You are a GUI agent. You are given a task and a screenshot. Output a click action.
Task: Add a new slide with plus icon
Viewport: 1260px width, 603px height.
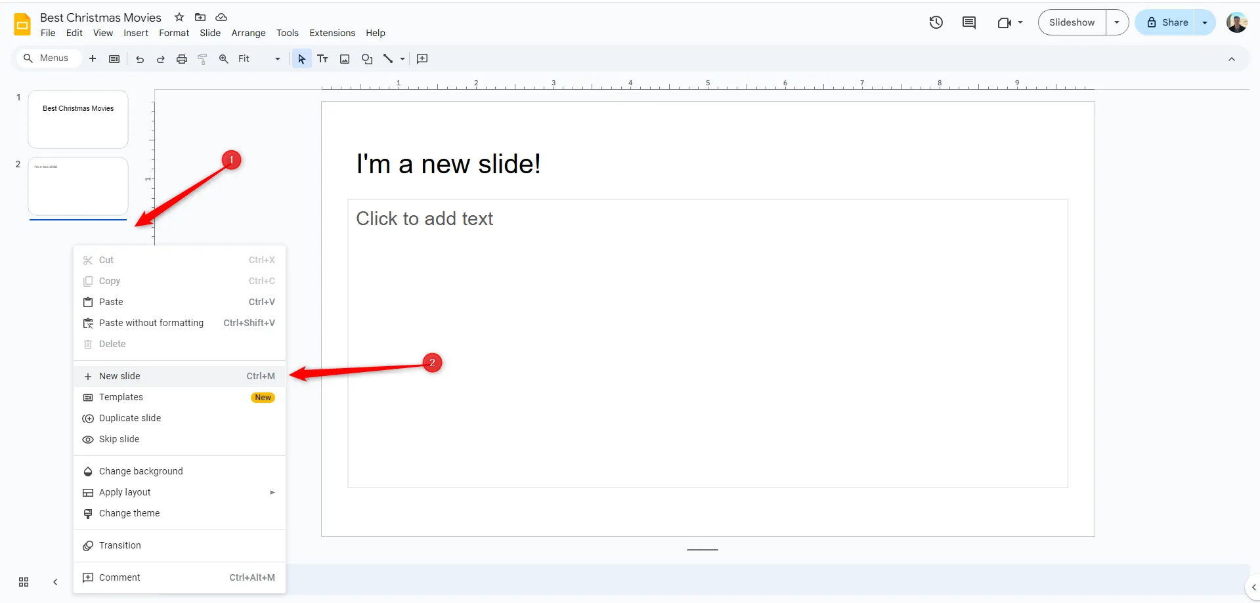[x=93, y=58]
